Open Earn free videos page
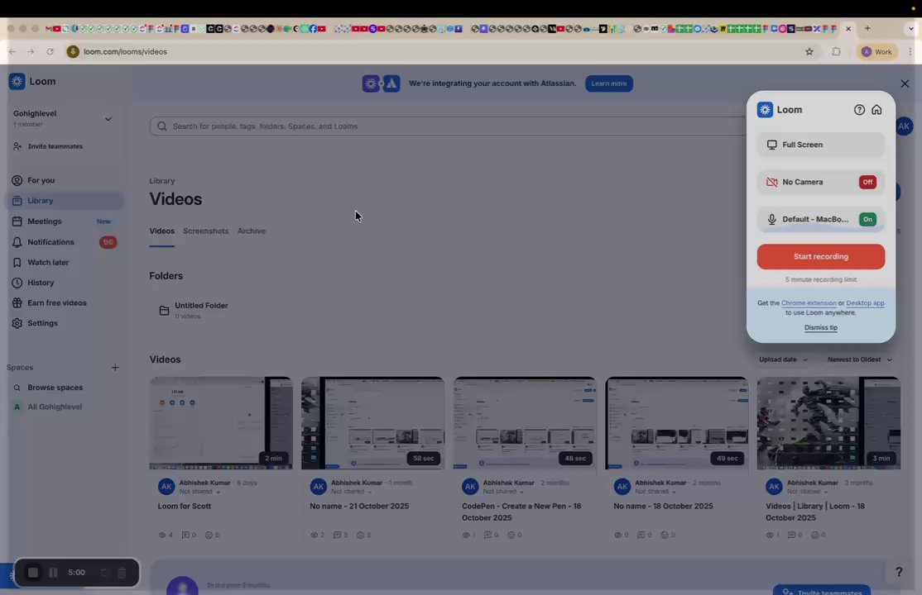 [56, 303]
